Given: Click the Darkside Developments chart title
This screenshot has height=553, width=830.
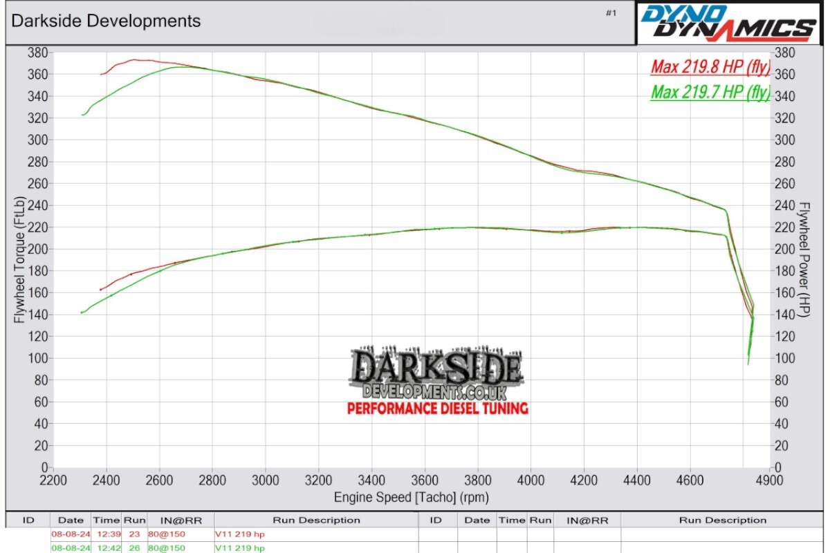Looking at the screenshot, I should point(106,21).
